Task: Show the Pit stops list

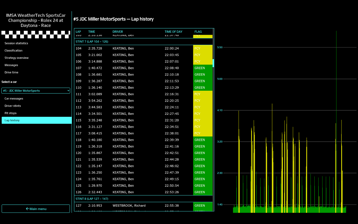Action: pyautogui.click(x=10, y=113)
